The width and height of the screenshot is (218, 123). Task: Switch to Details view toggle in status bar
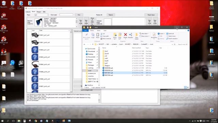185,87
